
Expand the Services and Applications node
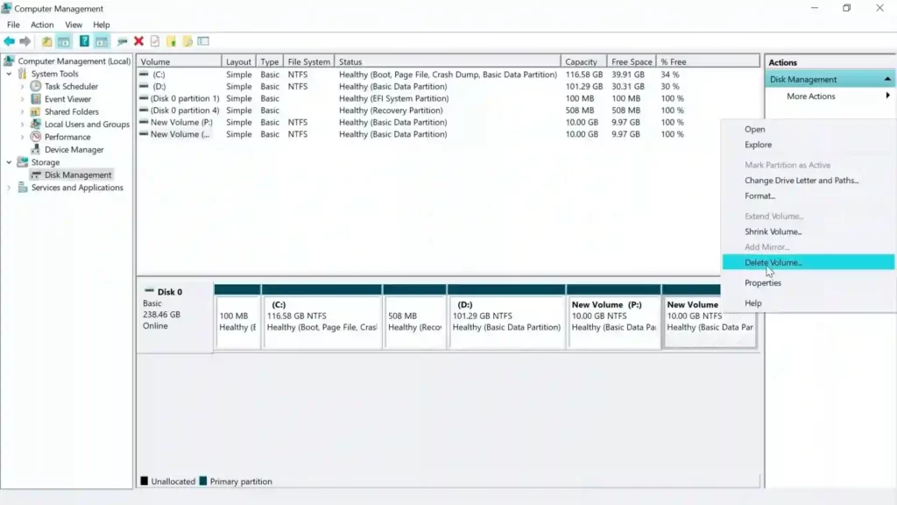[9, 188]
